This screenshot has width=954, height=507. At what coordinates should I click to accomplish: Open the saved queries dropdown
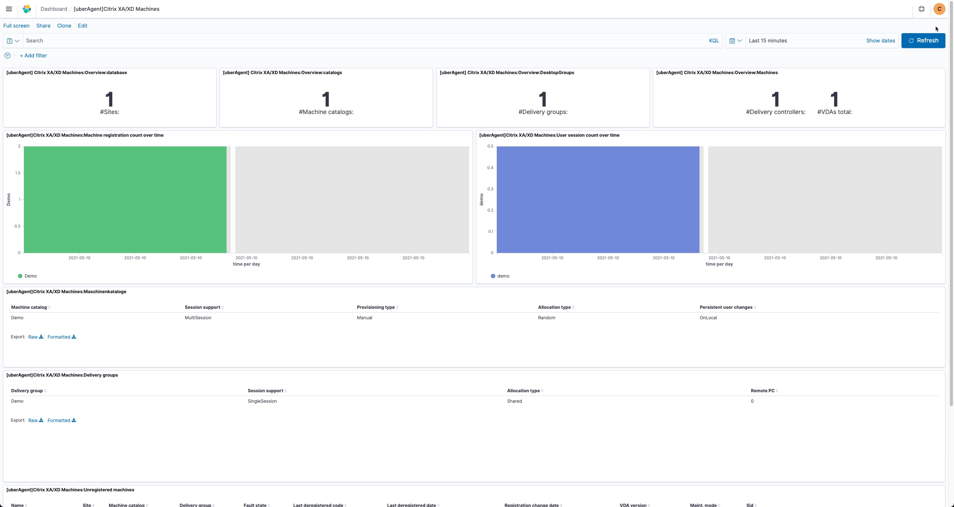pos(13,41)
